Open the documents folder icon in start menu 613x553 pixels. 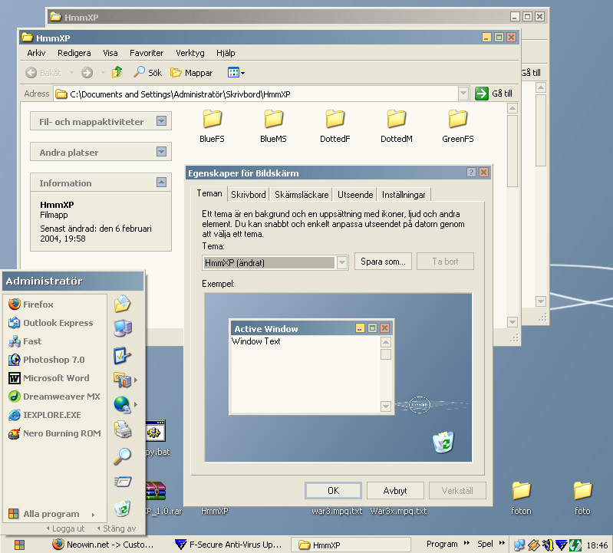pyautogui.click(x=122, y=304)
